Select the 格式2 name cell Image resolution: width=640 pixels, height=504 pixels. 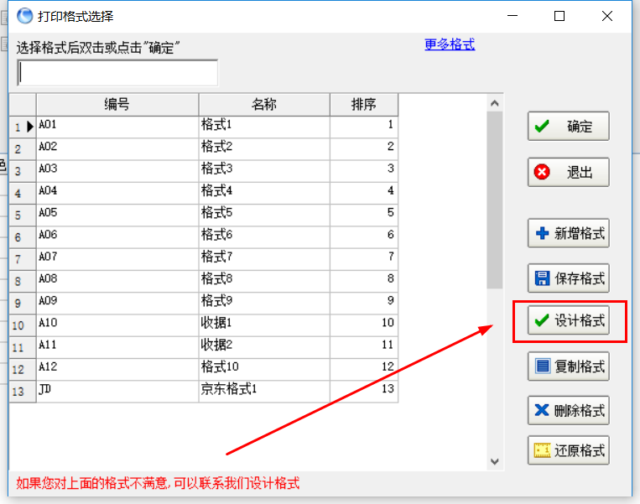264,149
